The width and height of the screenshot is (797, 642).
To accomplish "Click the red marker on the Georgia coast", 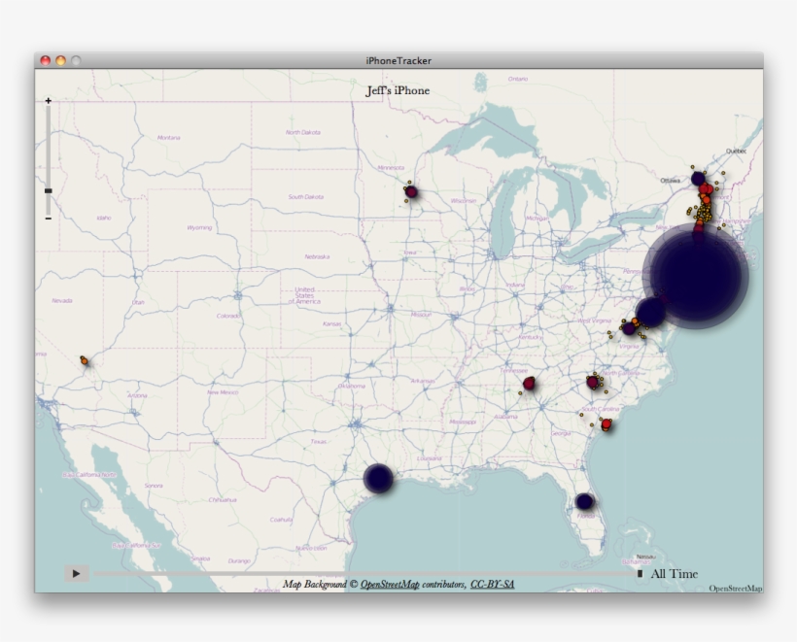I will click(x=606, y=424).
